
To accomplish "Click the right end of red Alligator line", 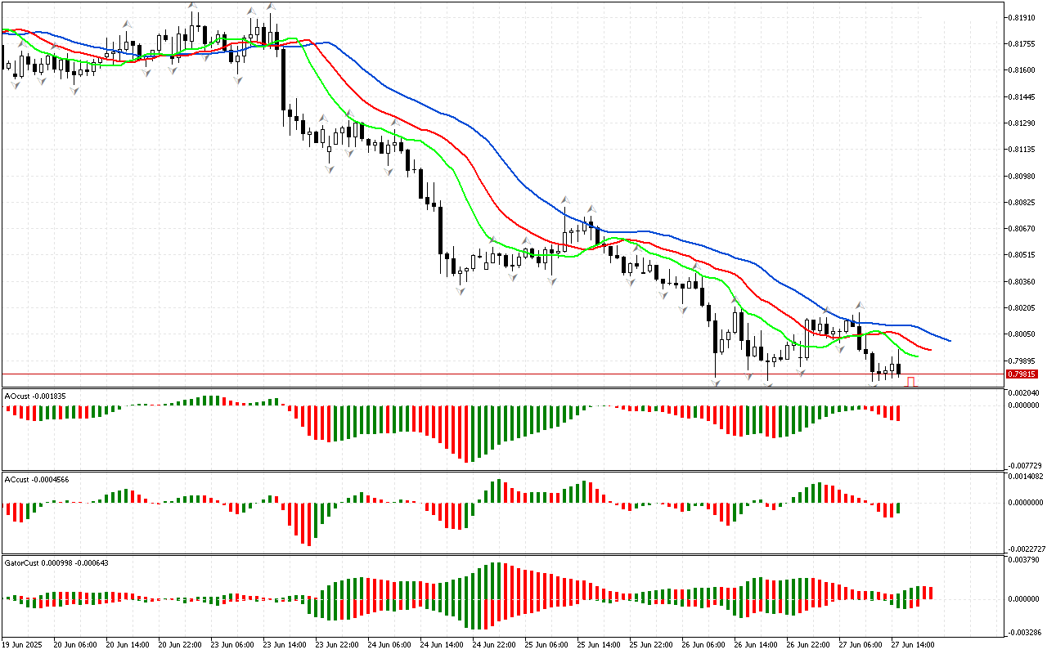I will 929,349.
